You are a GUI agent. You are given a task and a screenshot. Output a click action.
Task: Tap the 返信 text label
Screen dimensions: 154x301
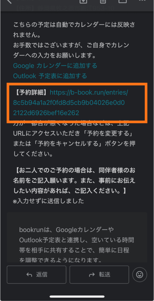42,275
